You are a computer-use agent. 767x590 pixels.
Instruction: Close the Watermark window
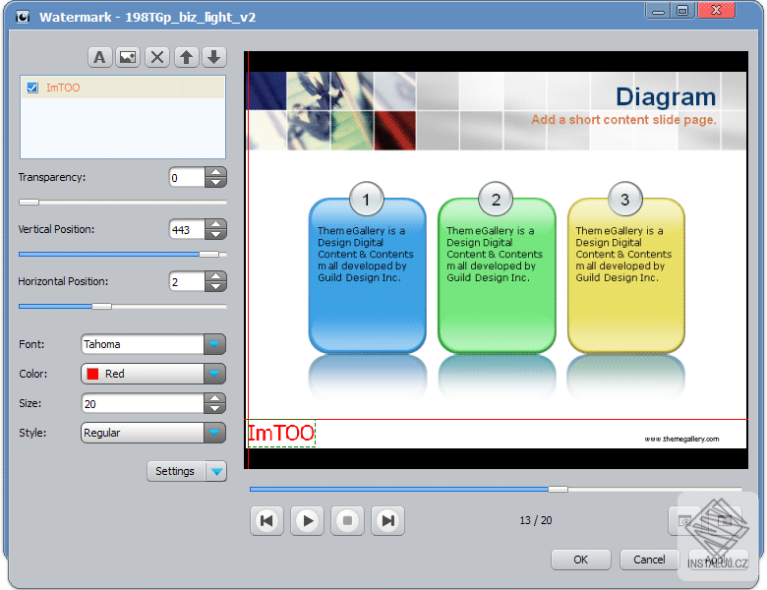[716, 11]
